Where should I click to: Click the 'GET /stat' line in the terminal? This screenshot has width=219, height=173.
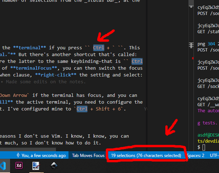tap(208, 32)
